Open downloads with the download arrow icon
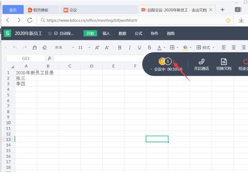The height and width of the screenshot is (173, 248). tap(241, 20)
